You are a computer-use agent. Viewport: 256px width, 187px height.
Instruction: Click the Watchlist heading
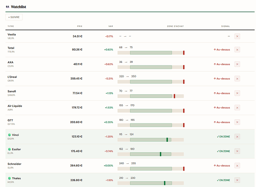[x=18, y=7]
